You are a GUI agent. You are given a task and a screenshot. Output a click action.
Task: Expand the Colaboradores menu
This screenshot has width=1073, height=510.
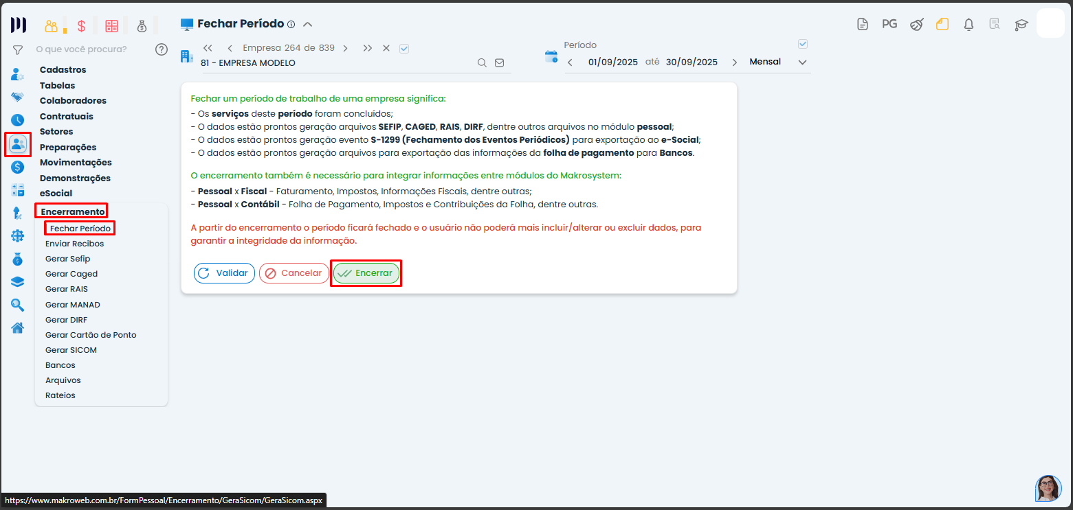(73, 101)
